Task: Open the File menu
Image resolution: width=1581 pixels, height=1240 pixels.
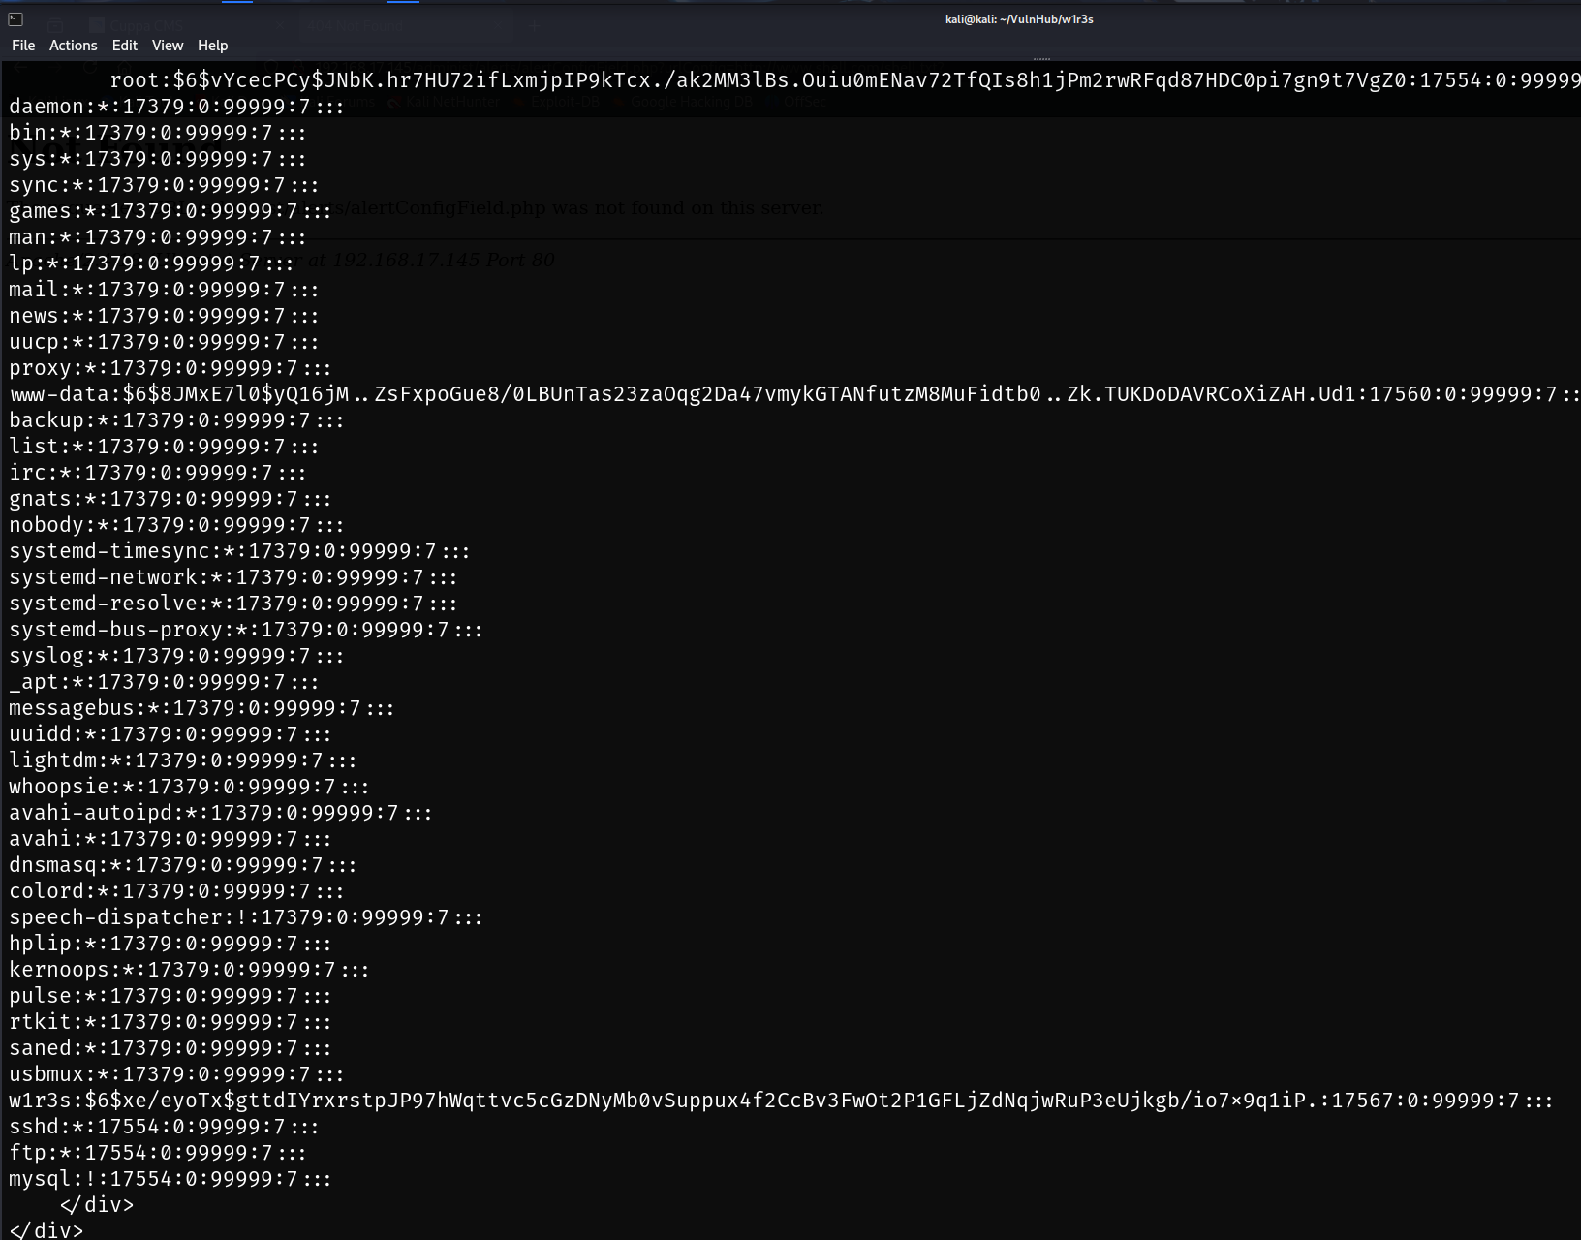Action: [23, 46]
